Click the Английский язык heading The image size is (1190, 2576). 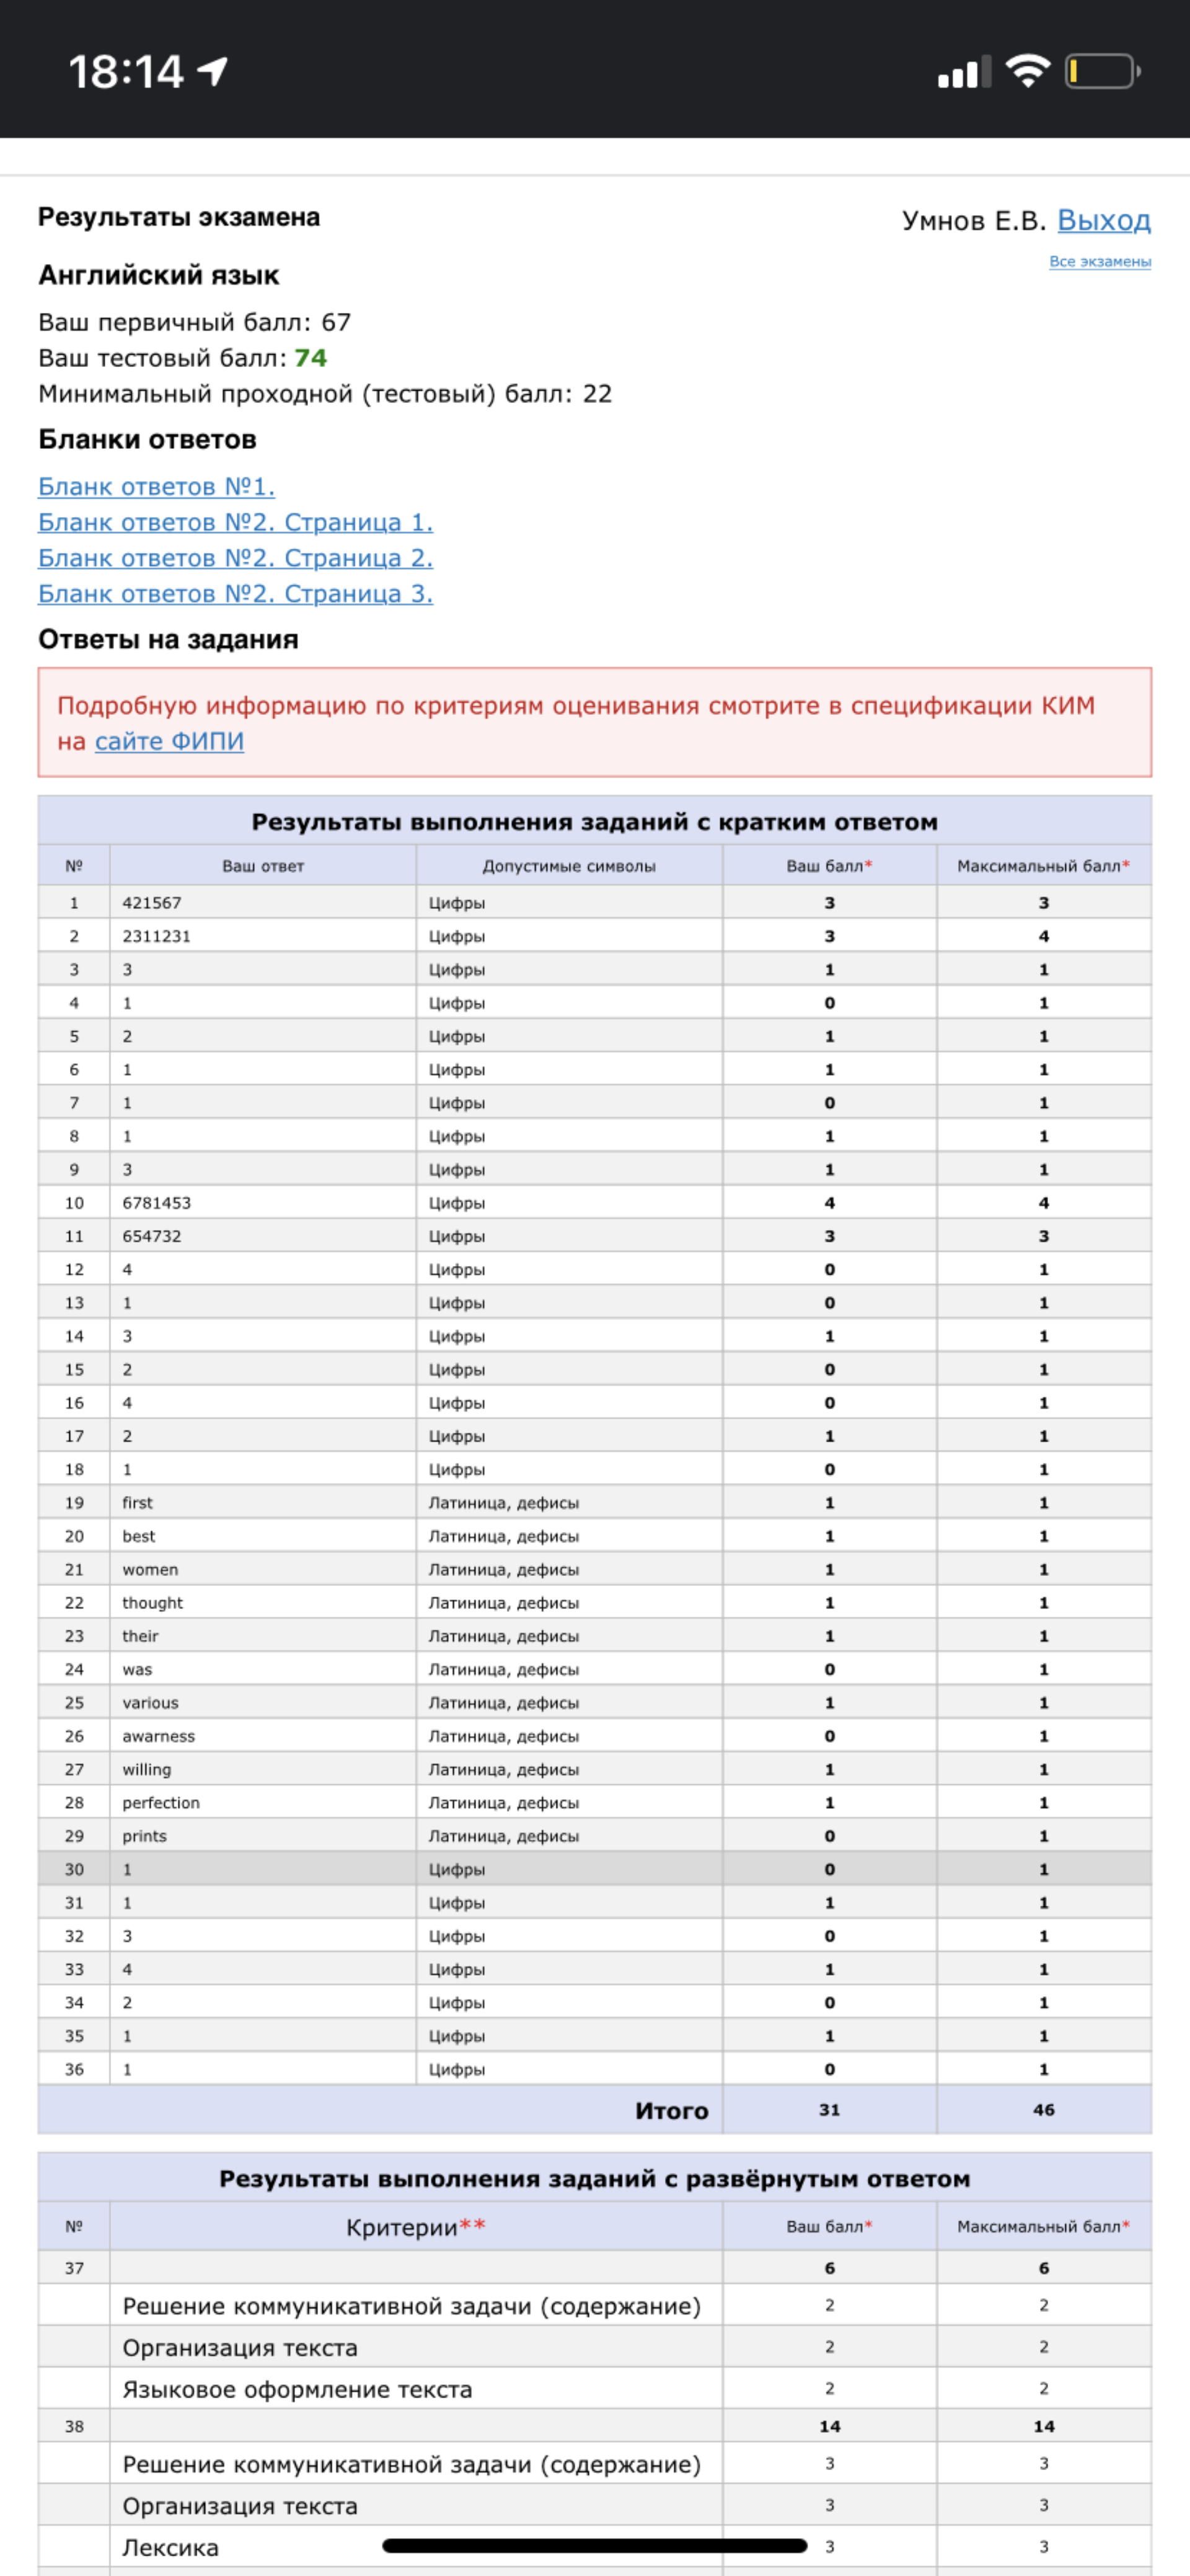coord(159,275)
